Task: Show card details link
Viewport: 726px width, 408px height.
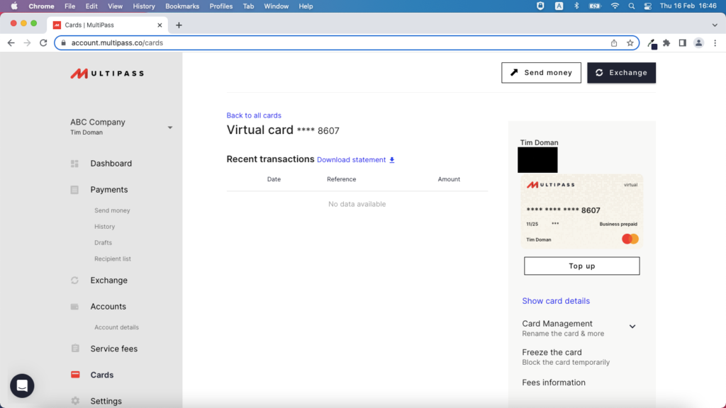Action: pos(556,301)
